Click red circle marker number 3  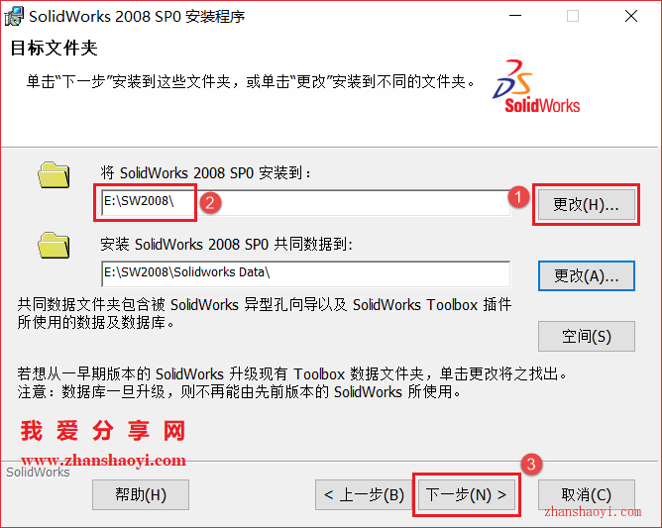coord(531,465)
